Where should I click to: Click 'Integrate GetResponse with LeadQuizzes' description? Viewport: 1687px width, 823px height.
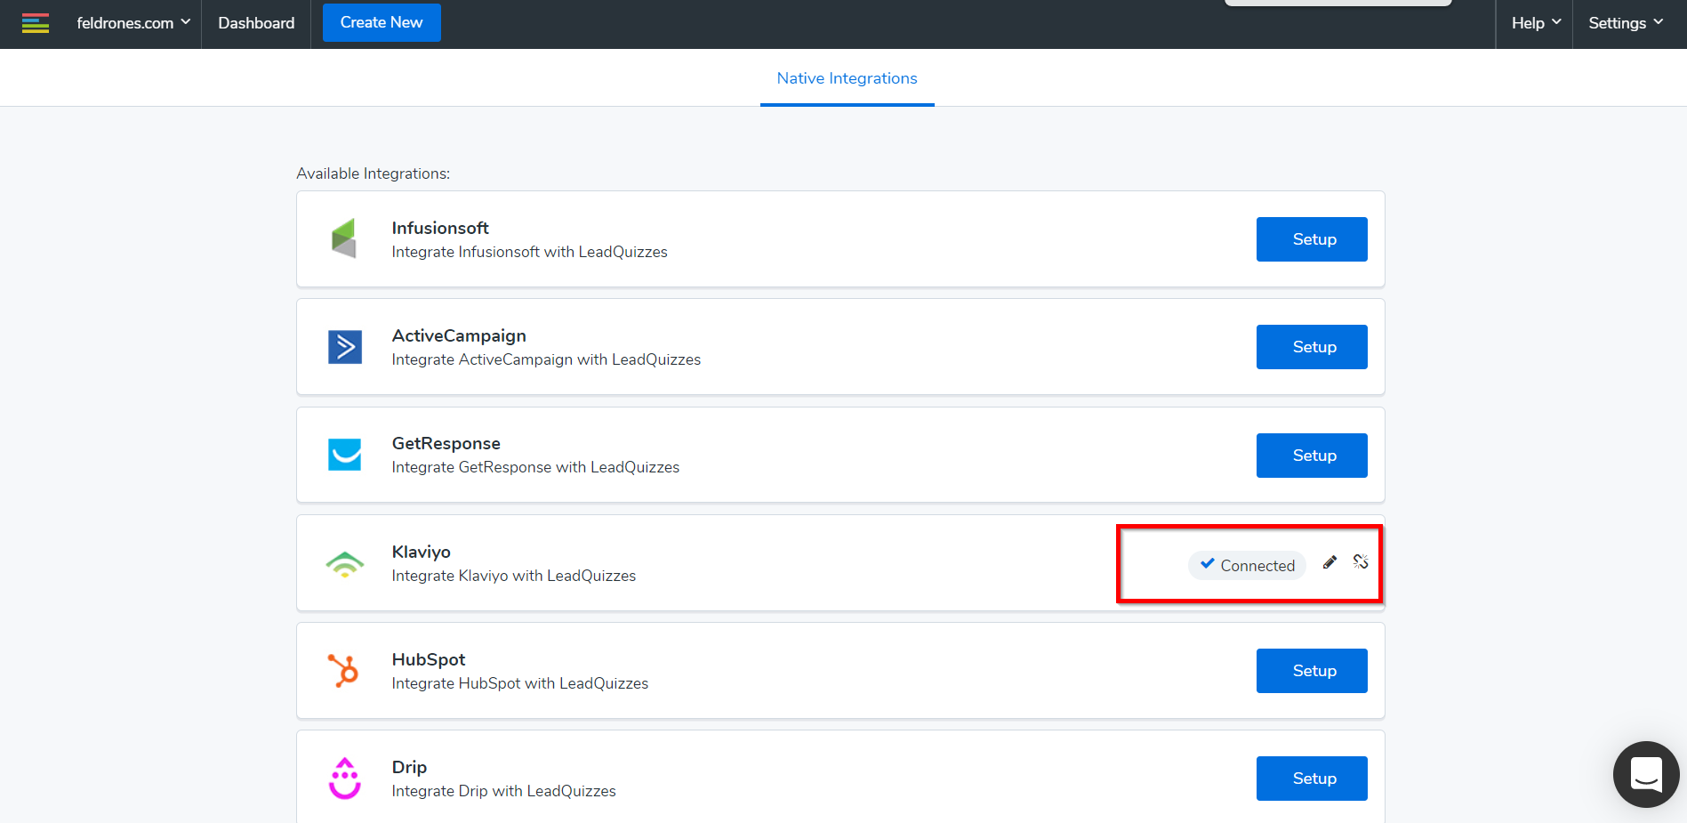[x=535, y=467]
